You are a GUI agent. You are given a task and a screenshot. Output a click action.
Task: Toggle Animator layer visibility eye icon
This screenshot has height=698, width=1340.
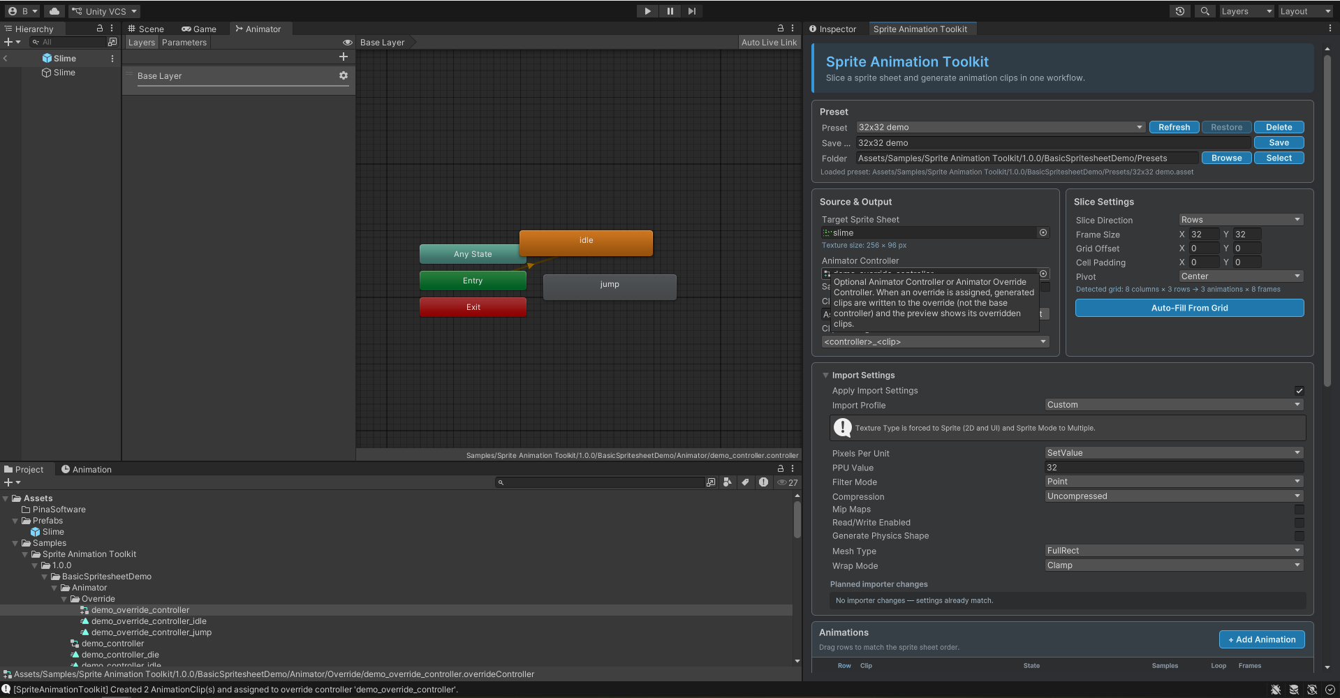[347, 43]
